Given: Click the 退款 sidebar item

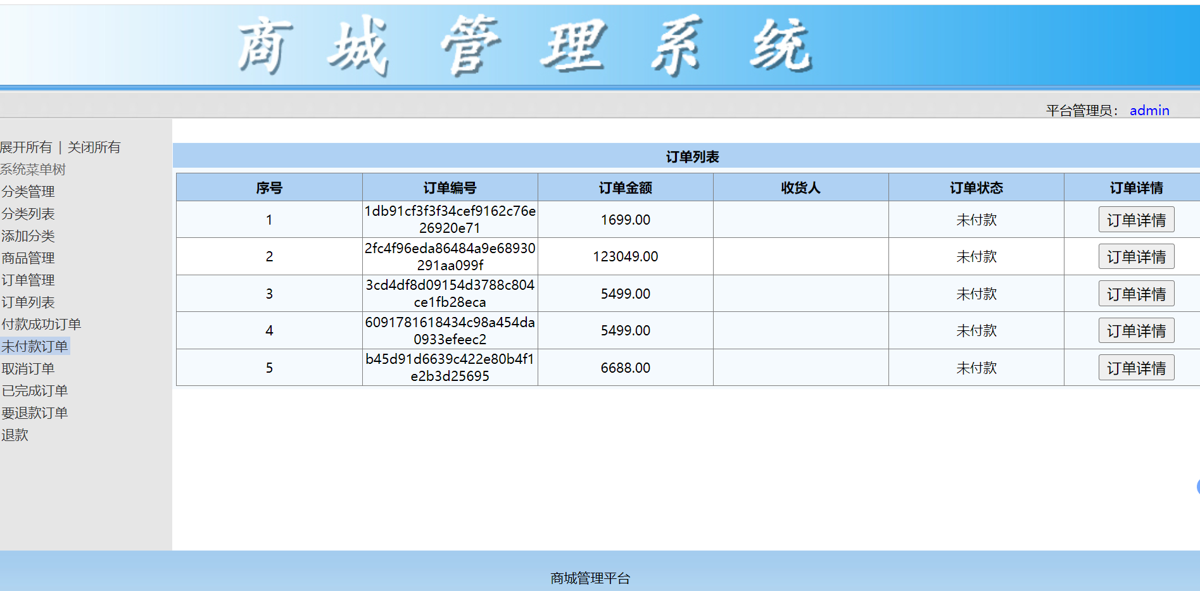Looking at the screenshot, I should click(x=15, y=435).
